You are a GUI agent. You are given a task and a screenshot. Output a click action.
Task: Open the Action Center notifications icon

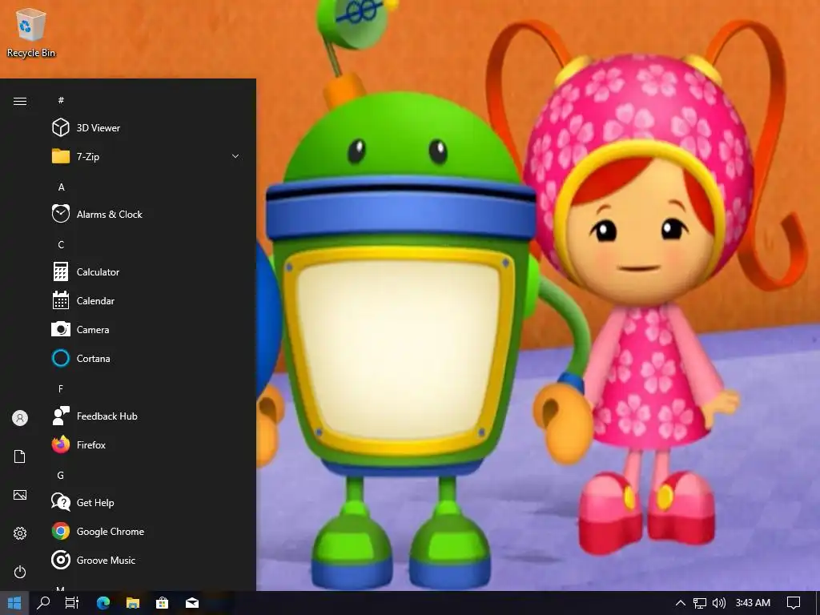click(x=794, y=603)
